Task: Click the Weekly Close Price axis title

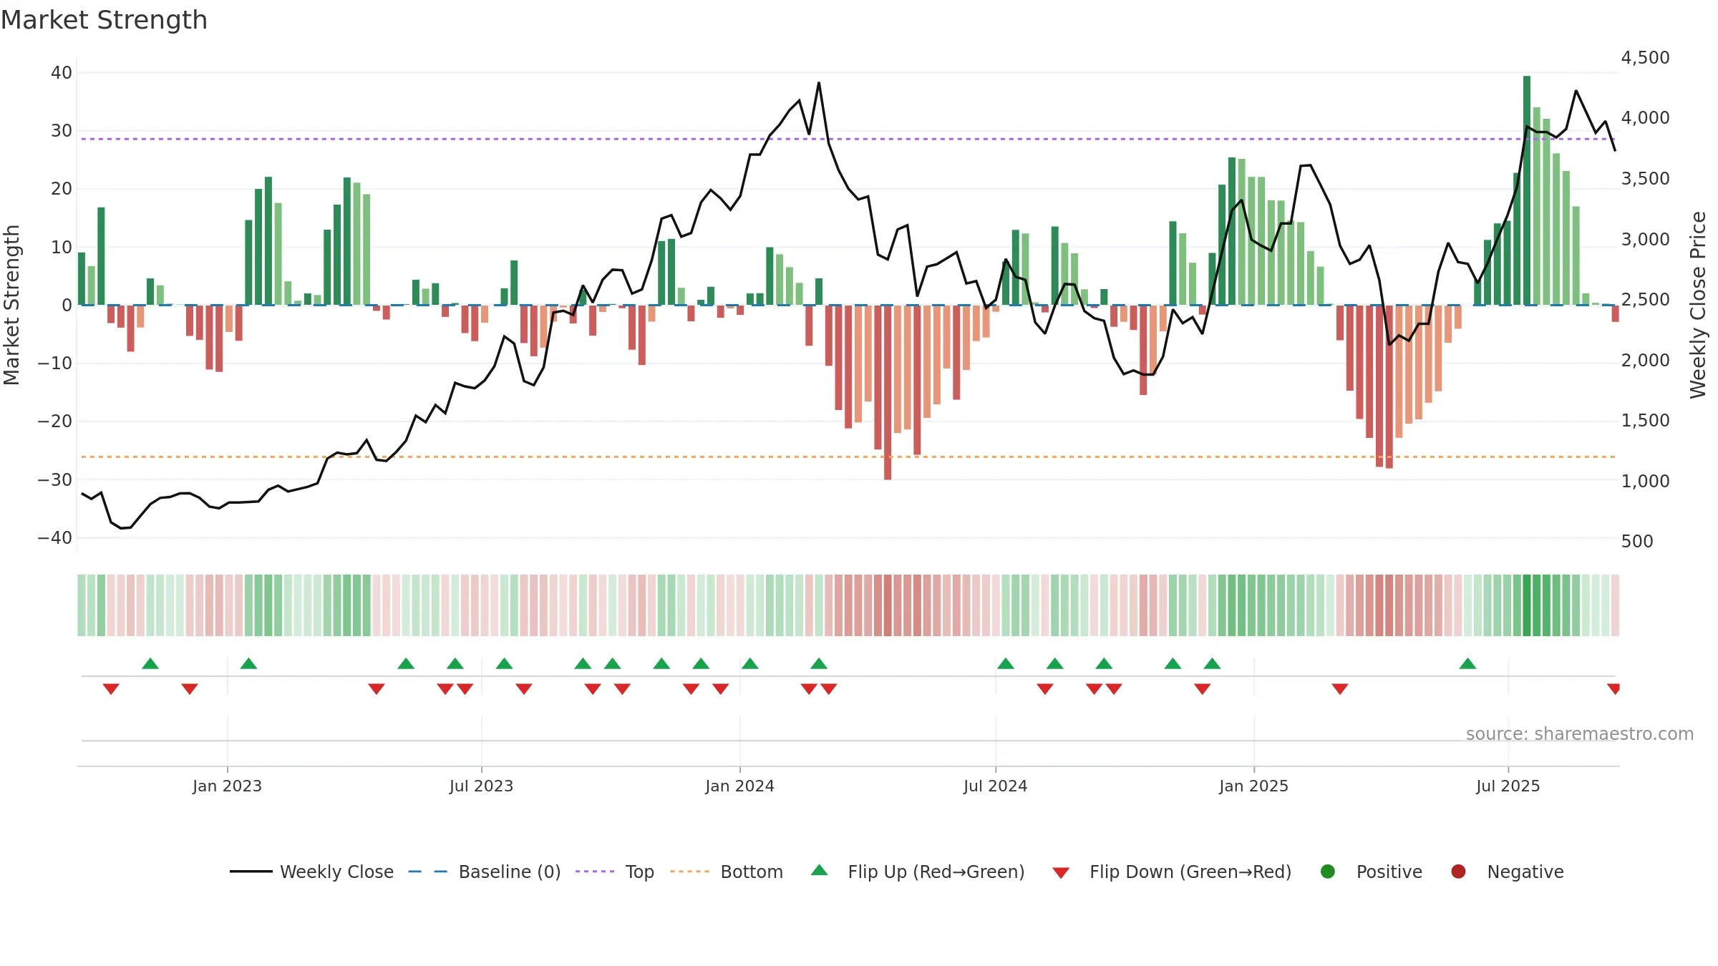Action: [x=1698, y=305]
